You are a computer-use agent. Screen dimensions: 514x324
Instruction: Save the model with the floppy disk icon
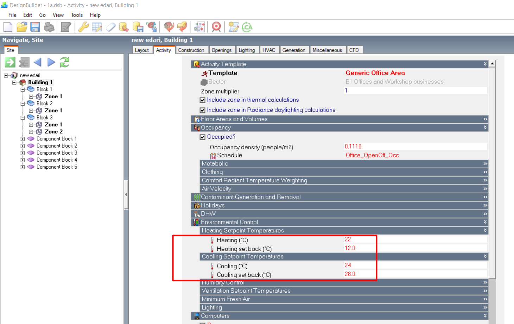pyautogui.click(x=35, y=27)
